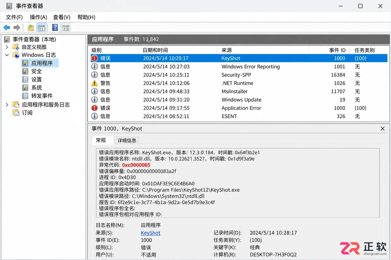
Task: Click the Event Viewer icon in title bar
Action: 9,6
